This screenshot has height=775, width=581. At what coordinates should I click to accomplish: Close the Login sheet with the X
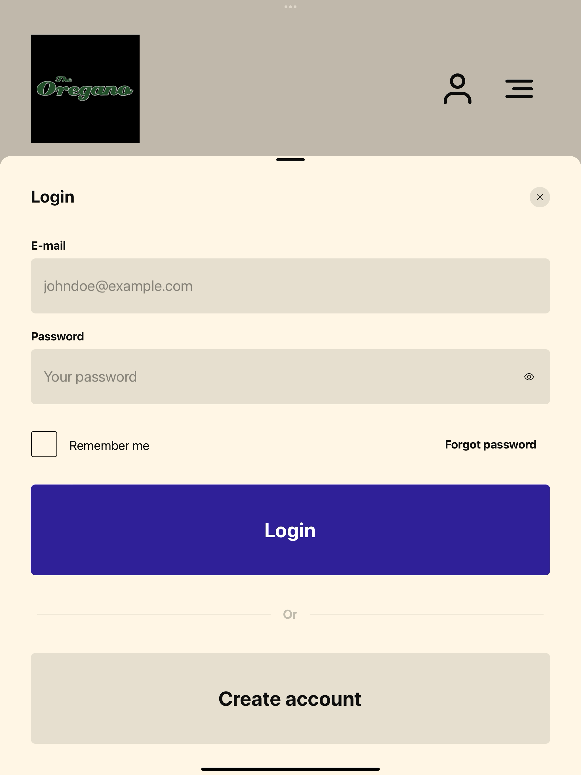[540, 197]
